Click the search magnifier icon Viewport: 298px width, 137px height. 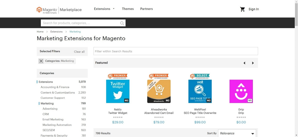pyautogui.click(x=122, y=23)
